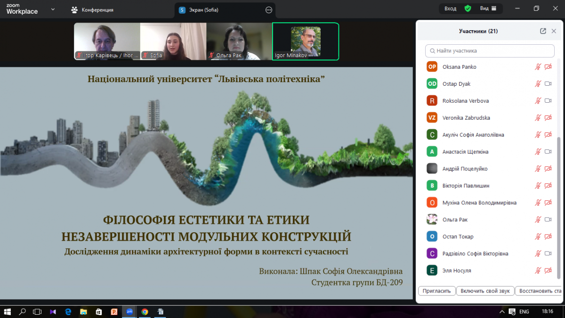This screenshot has width=565, height=318.
Task: Click the video icon next to Ostap Dyak
Action: [548, 83]
